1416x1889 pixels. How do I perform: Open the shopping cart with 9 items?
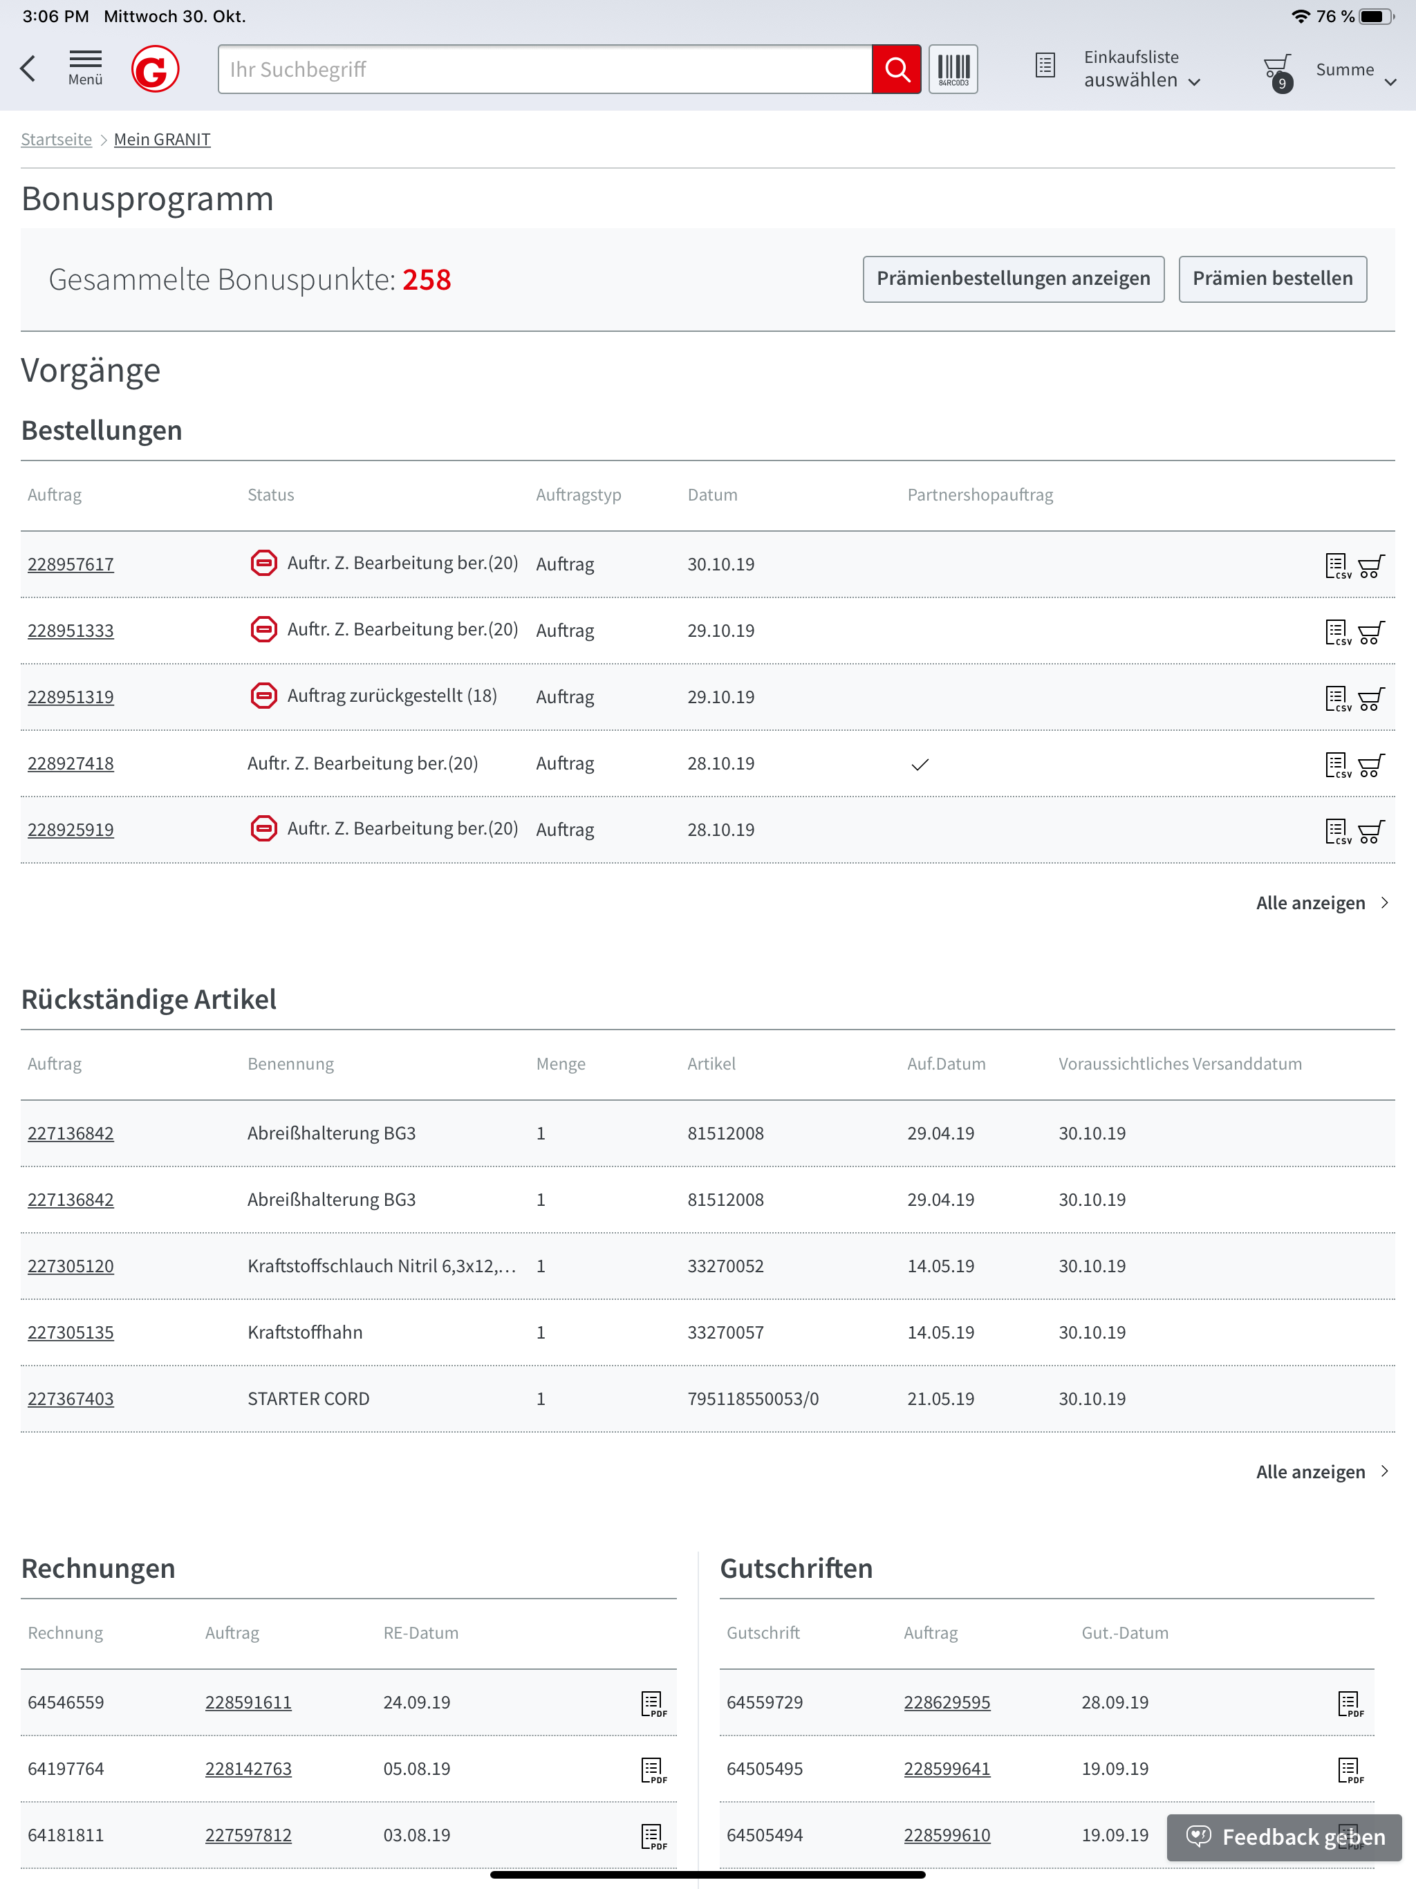coord(1278,72)
